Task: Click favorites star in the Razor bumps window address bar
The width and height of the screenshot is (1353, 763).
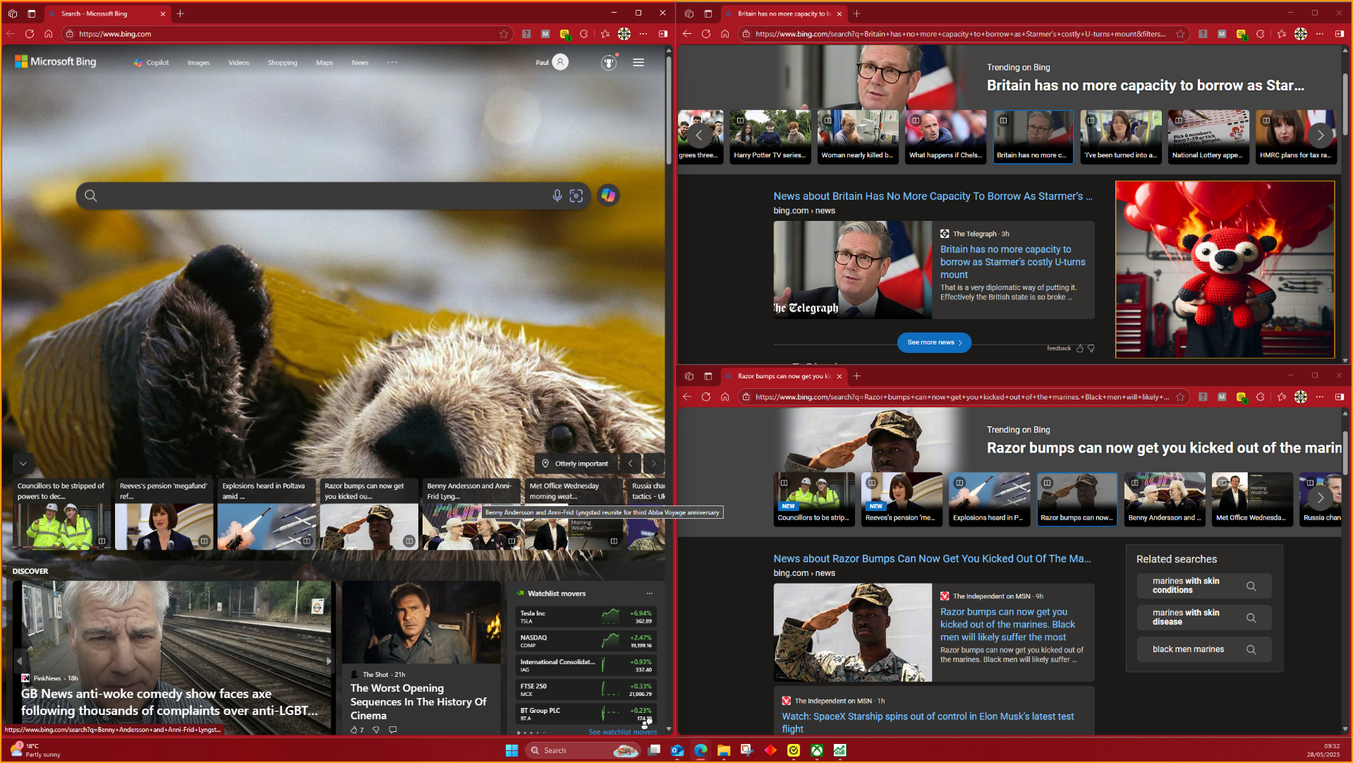Action: [1180, 397]
